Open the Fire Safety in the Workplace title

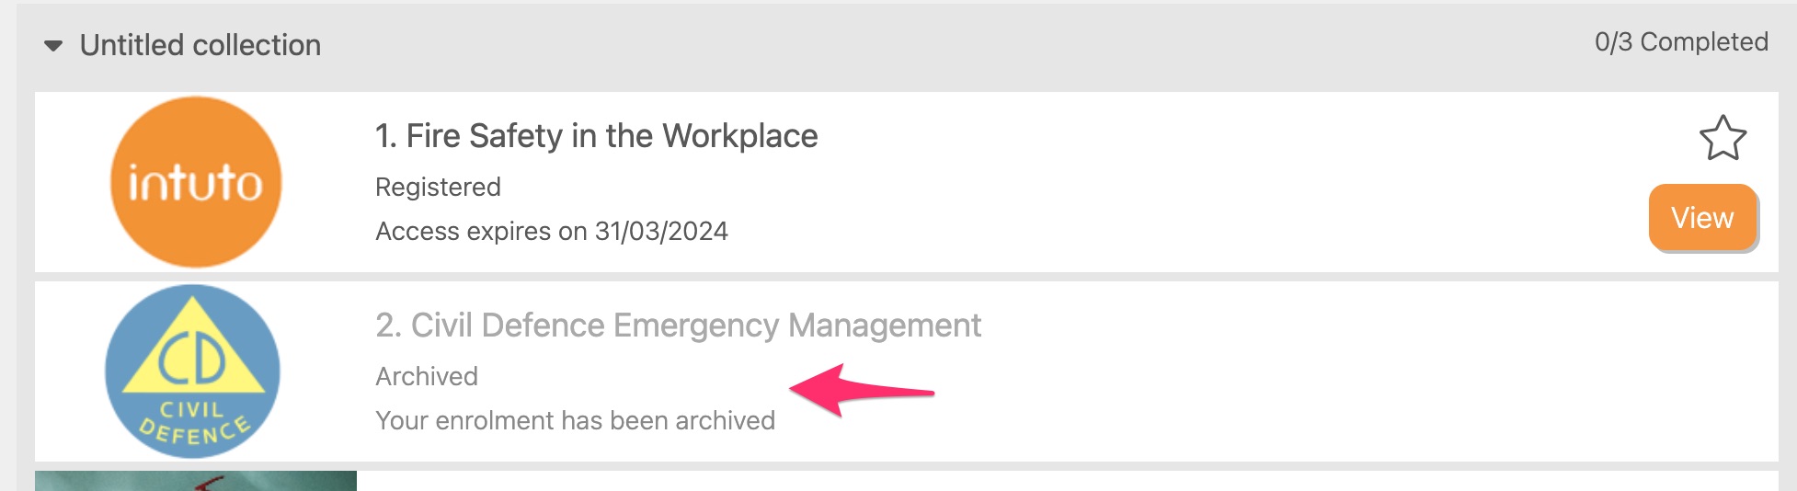coord(596,136)
